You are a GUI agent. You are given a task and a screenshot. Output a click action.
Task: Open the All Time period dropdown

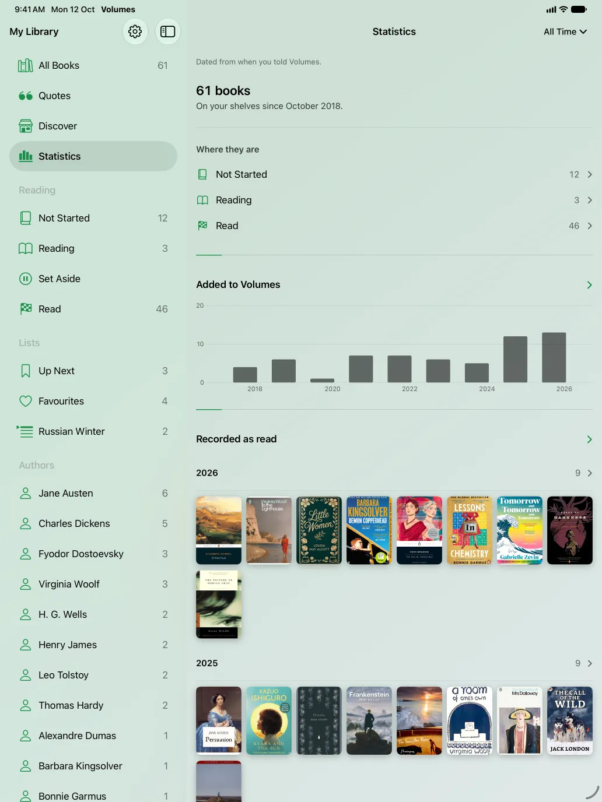565,31
